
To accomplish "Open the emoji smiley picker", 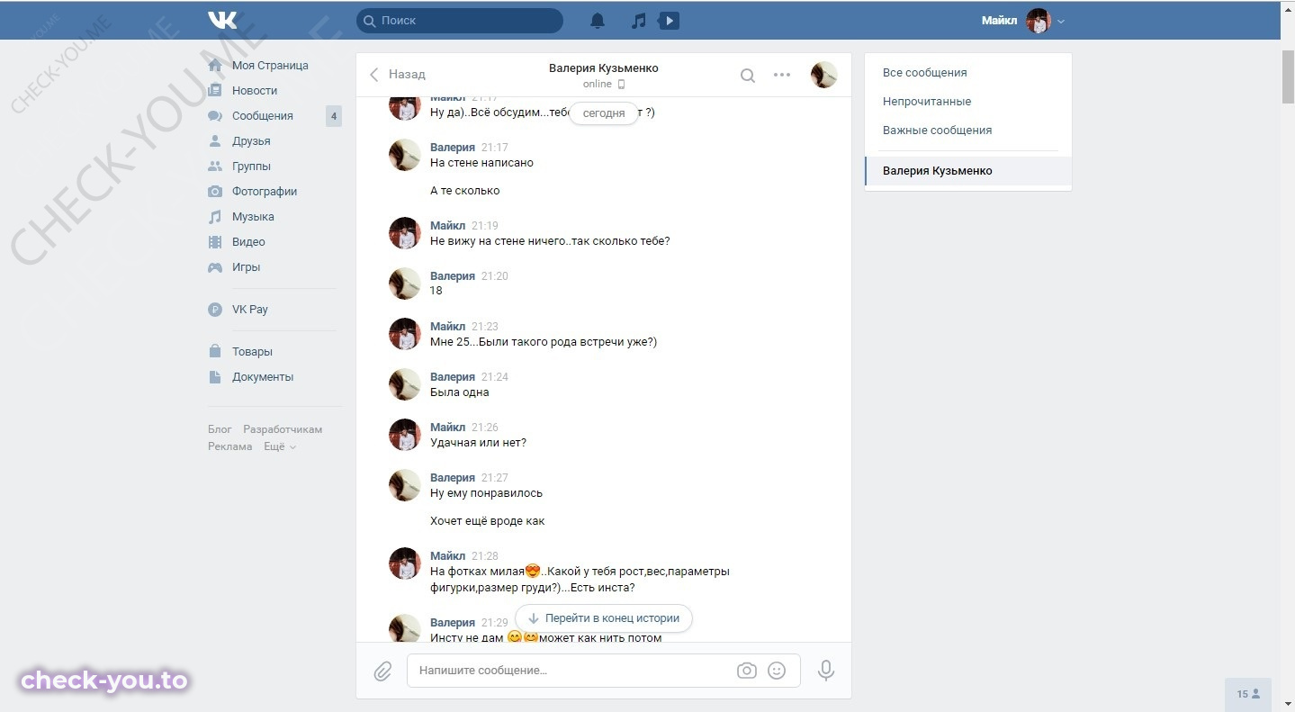I will [x=777, y=671].
